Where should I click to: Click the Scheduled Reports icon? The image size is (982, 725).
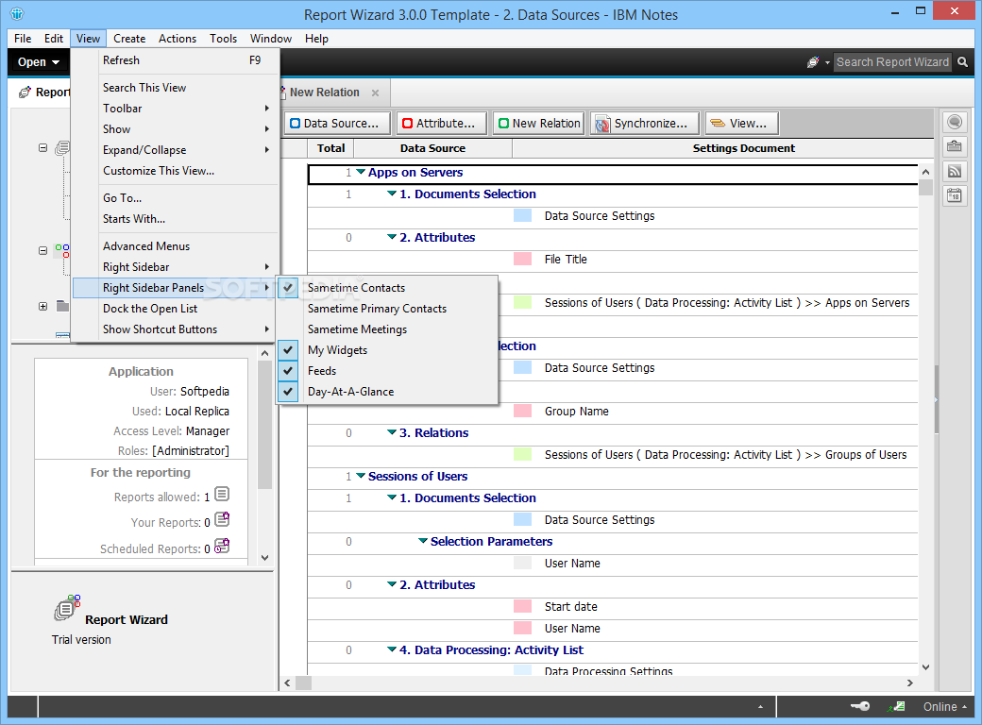222,546
